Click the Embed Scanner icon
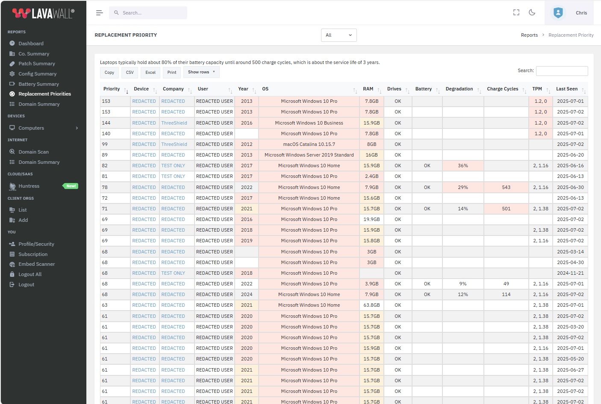 (x=12, y=264)
